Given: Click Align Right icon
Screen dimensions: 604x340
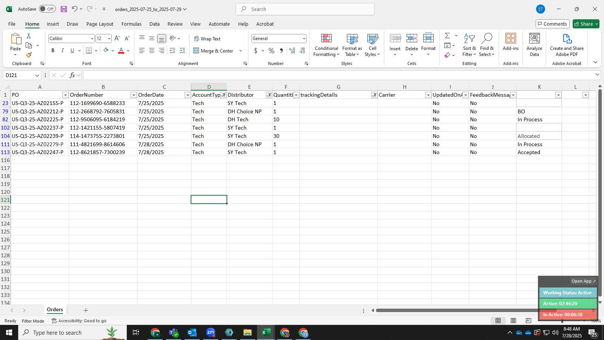Looking at the screenshot, I should (x=161, y=51).
